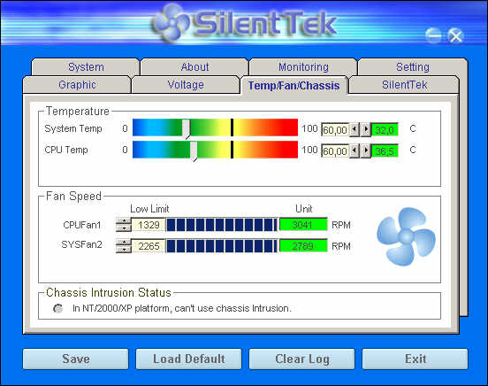
Task: Click the Low Limit column label
Action: click(149, 209)
